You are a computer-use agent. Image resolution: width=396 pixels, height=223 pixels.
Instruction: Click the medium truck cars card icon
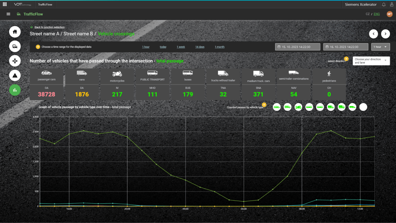pyautogui.click(x=258, y=73)
